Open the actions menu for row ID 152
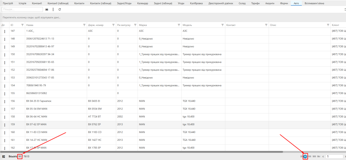This screenshot has width=346, height=160. click(x=5, y=70)
